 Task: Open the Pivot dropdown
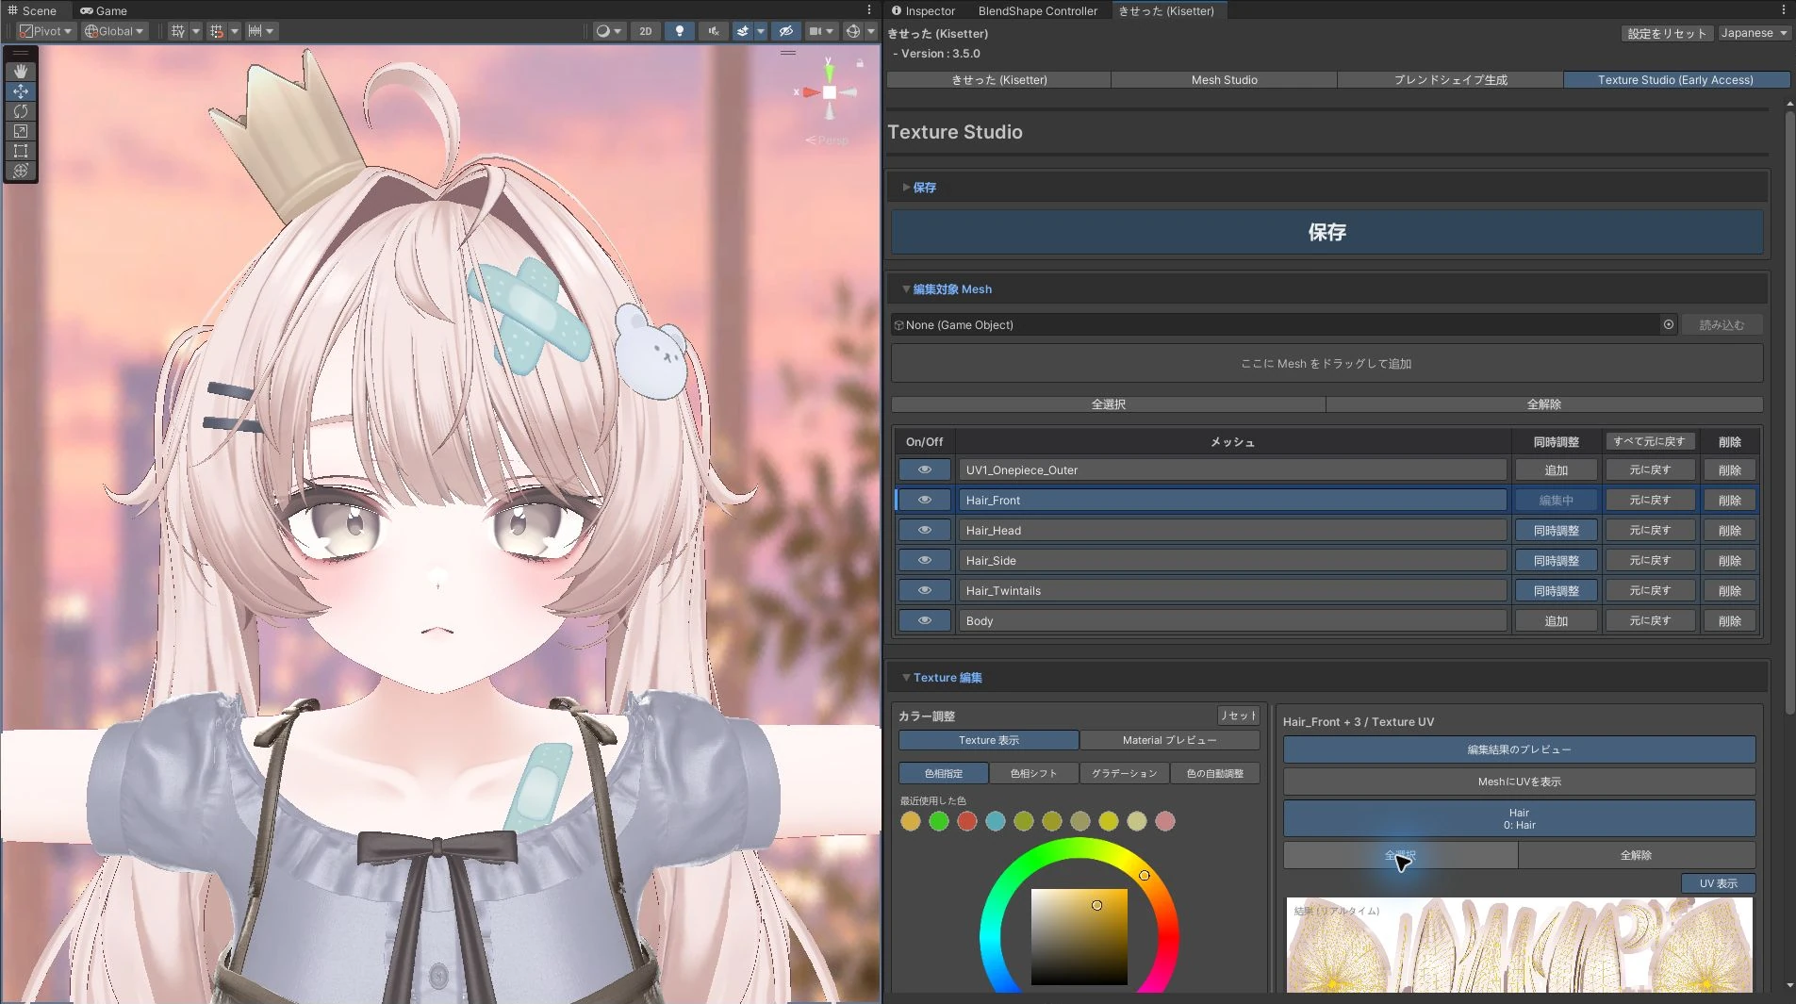point(45,31)
